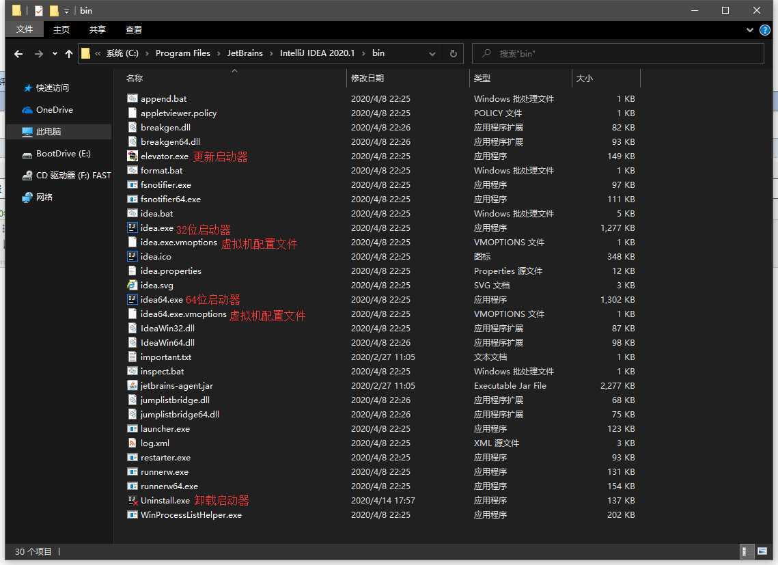778x565 pixels.
Task: Select idea64.exe.vmoptions file name
Action: point(184,314)
